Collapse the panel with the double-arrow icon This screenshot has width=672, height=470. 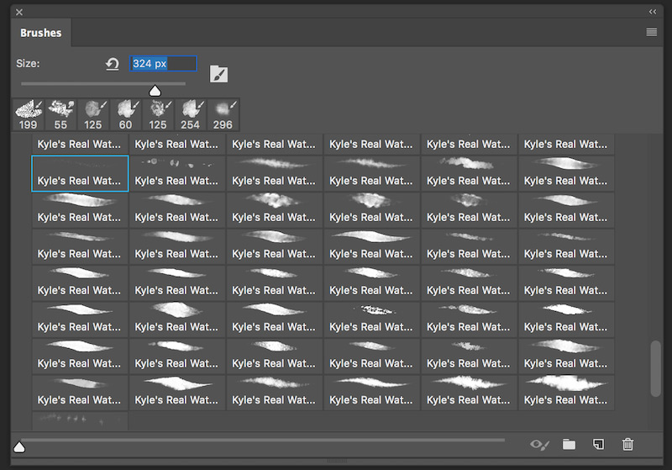click(653, 12)
